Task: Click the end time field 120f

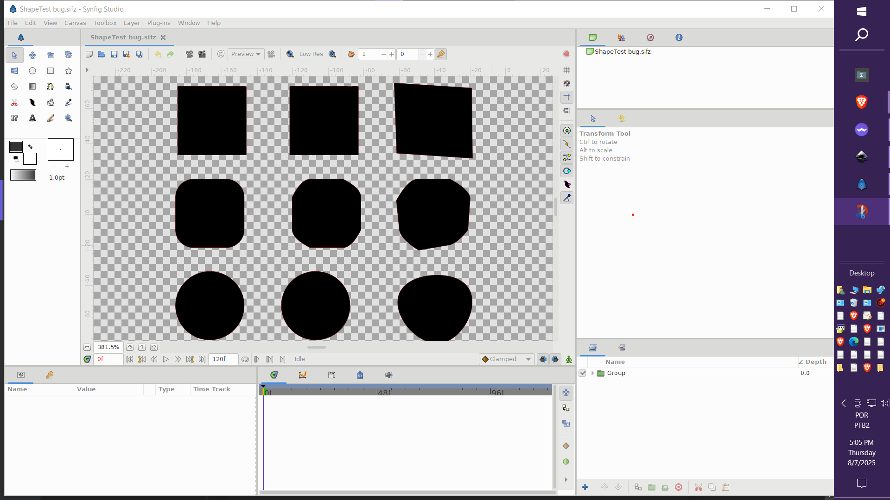Action: [x=222, y=359]
